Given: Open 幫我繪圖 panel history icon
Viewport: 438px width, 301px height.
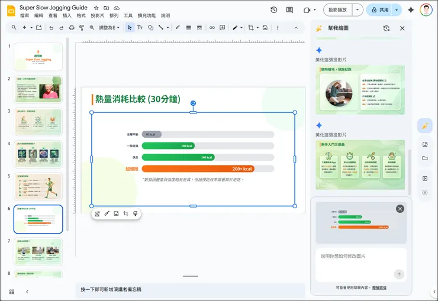Looking at the screenshot, I should tap(387, 28).
